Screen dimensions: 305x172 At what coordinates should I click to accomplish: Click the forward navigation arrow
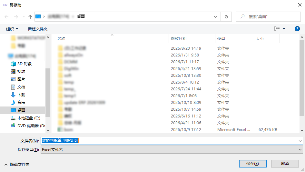16,17
